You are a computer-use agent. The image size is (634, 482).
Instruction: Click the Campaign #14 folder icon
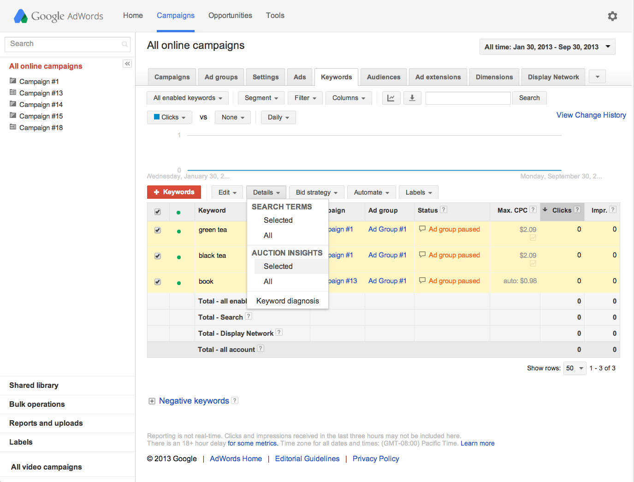click(x=13, y=104)
